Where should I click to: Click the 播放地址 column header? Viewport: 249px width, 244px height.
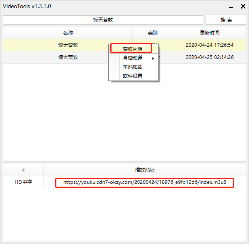145,170
